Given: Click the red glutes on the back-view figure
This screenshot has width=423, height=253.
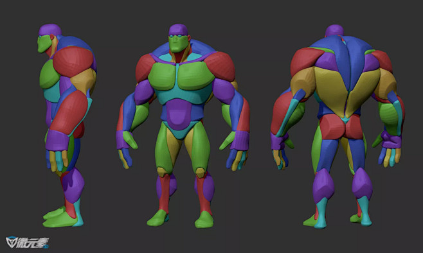Looking at the screenshot, I should (341, 126).
